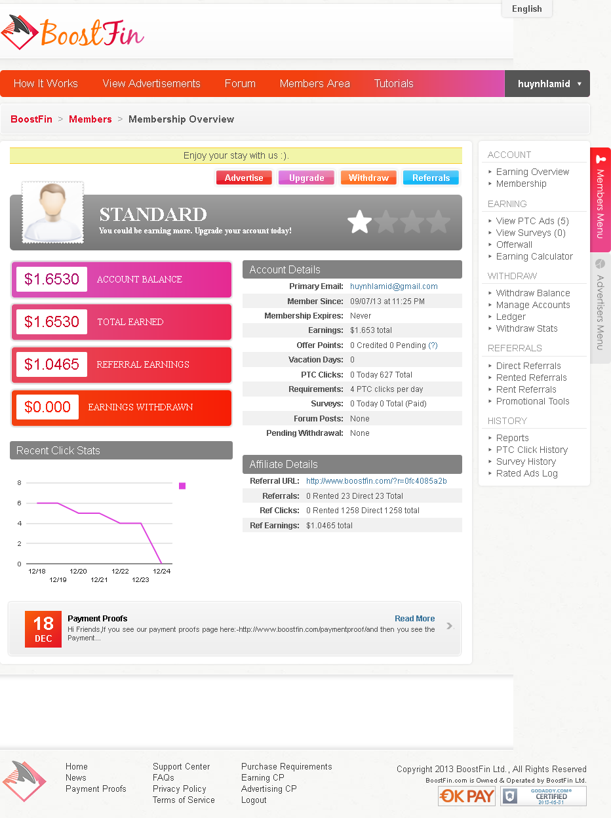
Task: Click the orange Withdraw button
Action: click(368, 178)
